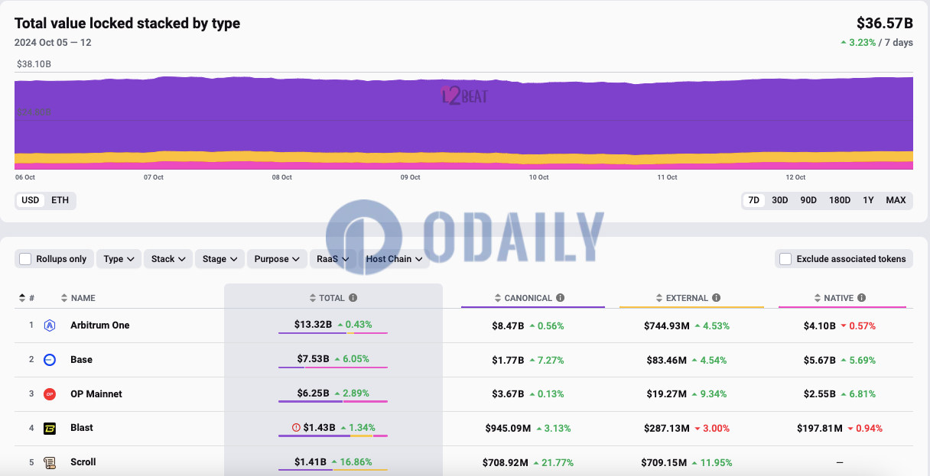Click the Scroll logo icon
The width and height of the screenshot is (930, 476).
click(50, 462)
